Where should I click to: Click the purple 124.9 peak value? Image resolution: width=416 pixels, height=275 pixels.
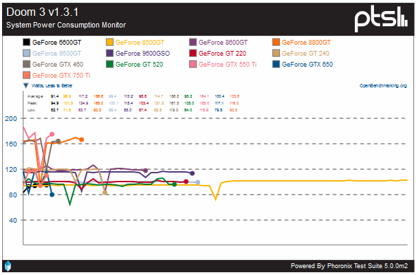(83, 103)
